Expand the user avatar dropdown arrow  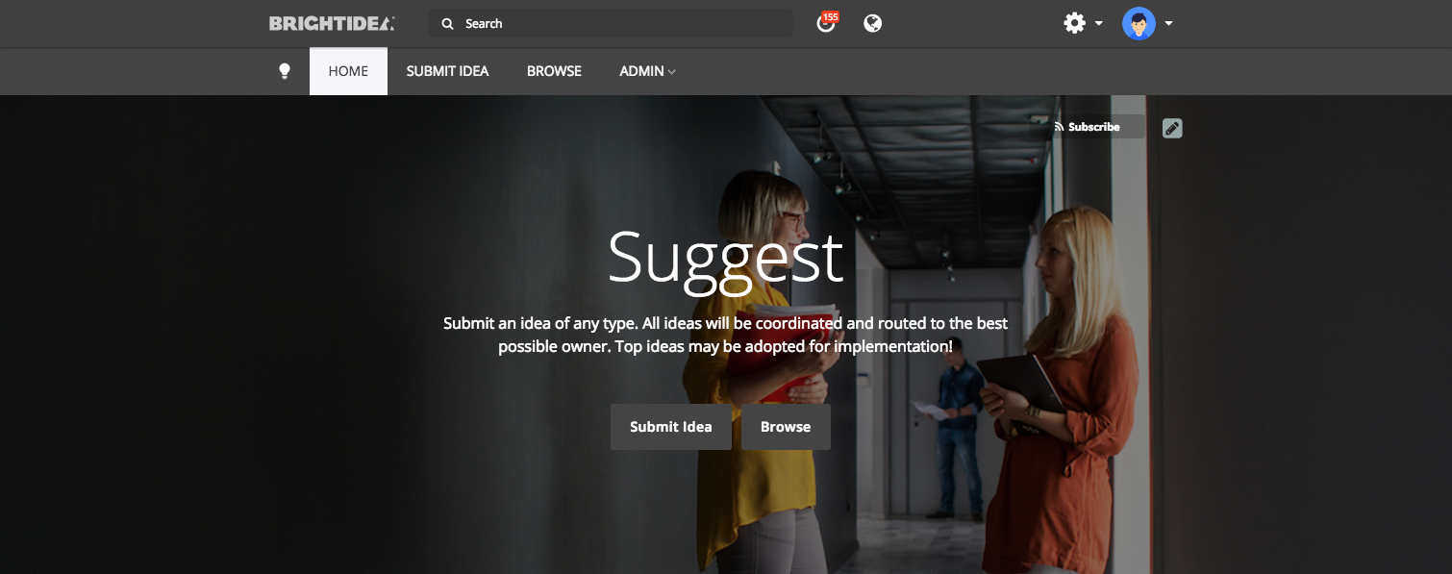pyautogui.click(x=1168, y=23)
